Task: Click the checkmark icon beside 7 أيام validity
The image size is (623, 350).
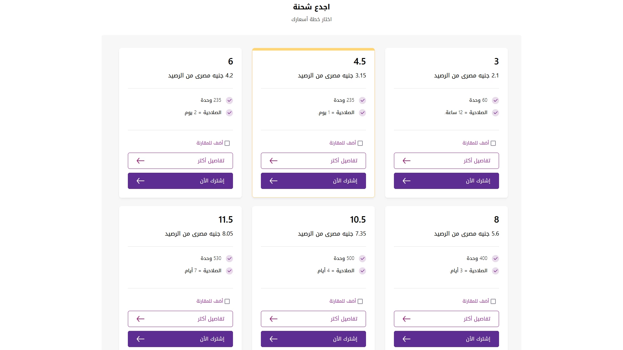Action: (x=229, y=271)
